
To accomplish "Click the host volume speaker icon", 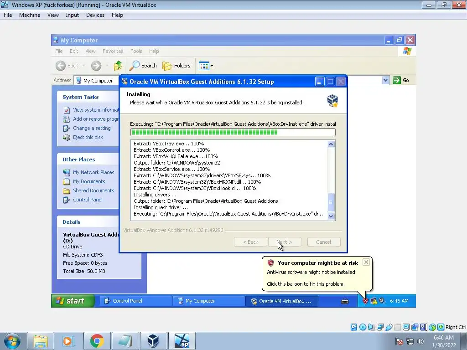I will click(420, 341).
